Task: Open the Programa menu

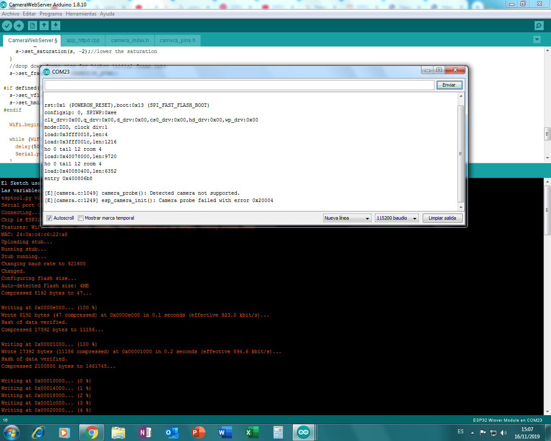Action: [51, 14]
